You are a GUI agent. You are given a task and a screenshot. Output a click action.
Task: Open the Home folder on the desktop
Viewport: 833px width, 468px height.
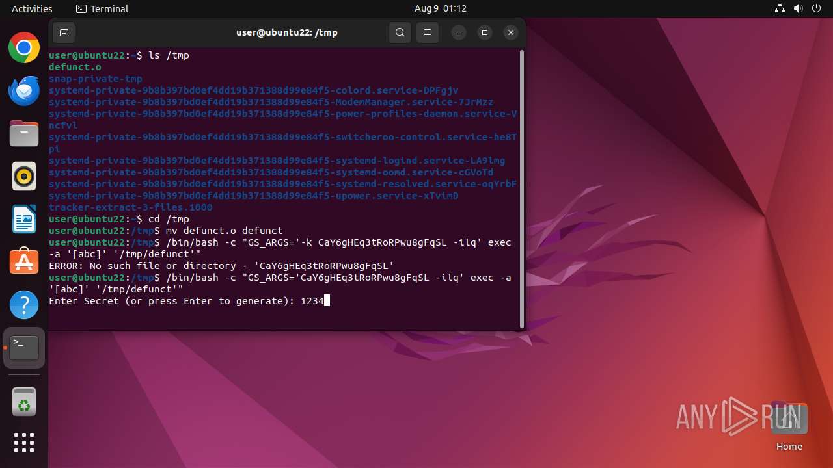[789, 426]
